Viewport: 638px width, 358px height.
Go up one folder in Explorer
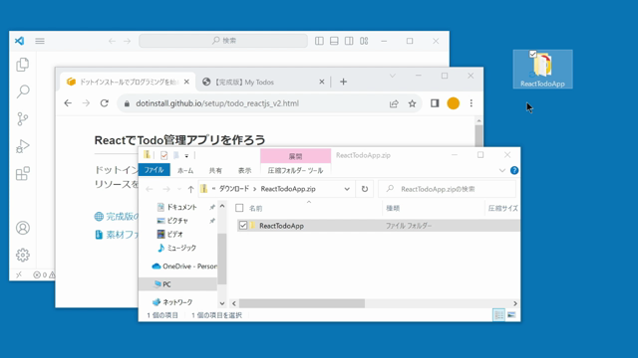pos(190,189)
